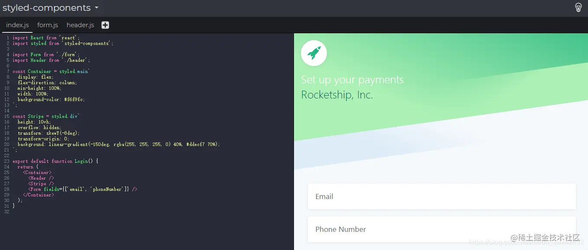Switch to the index.js tab
The height and width of the screenshot is (250, 588).
[17, 25]
